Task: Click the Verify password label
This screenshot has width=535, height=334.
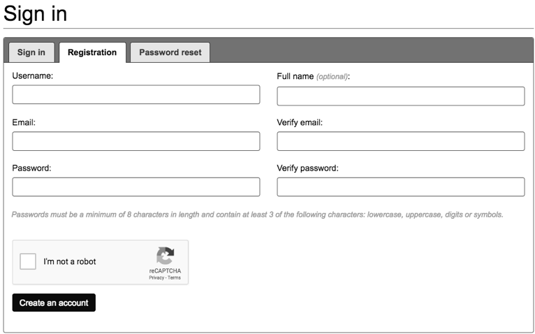Action: (307, 168)
